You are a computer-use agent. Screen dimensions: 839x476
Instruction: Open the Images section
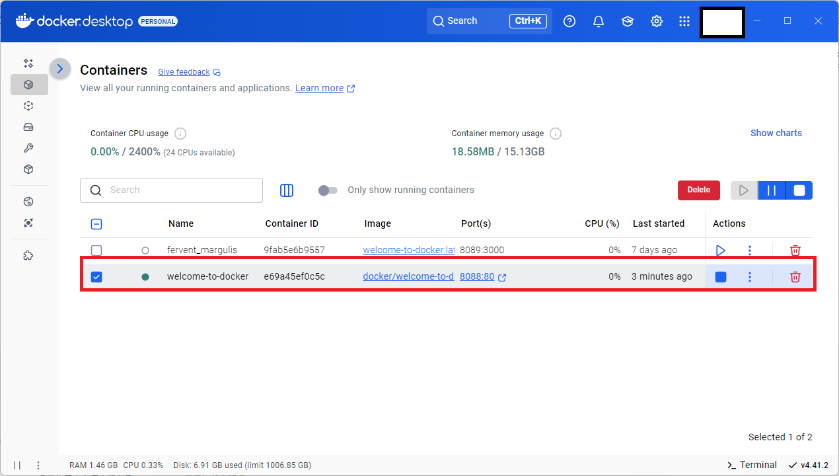28,106
